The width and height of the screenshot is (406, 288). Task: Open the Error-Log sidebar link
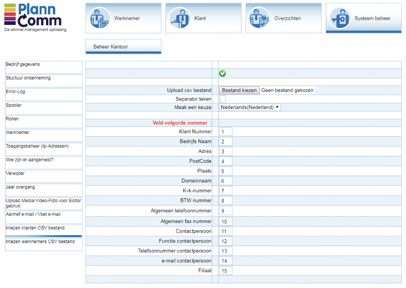pyautogui.click(x=44, y=94)
